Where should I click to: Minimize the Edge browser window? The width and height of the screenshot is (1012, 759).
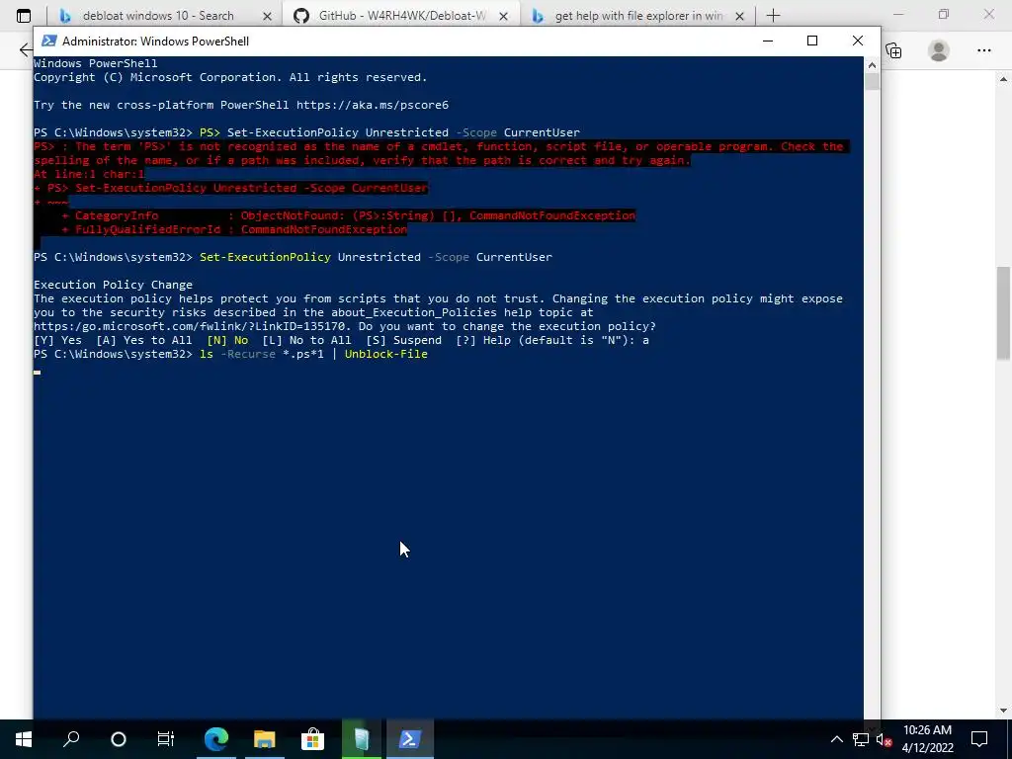point(898,14)
